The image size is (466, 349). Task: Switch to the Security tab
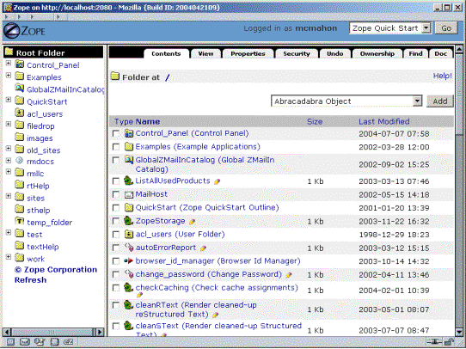click(297, 54)
